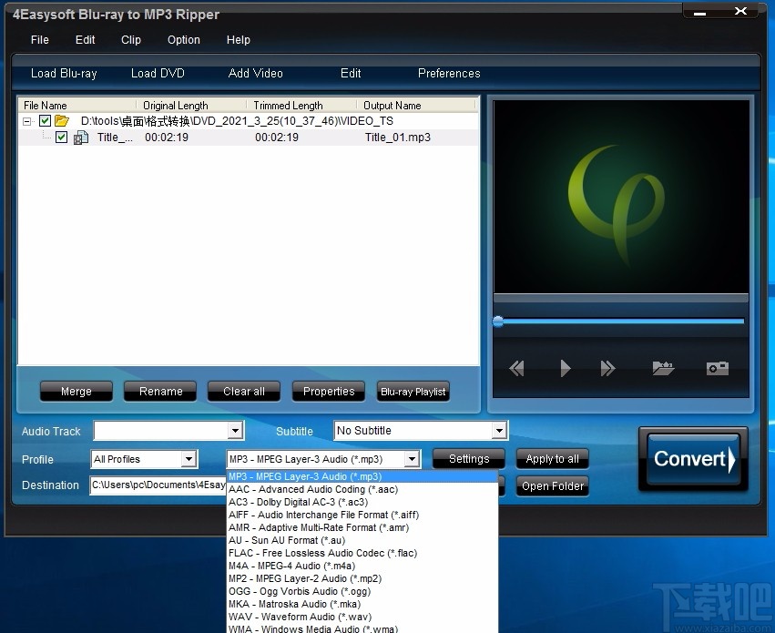Open the Option menu
This screenshot has width=775, height=633.
183,39
